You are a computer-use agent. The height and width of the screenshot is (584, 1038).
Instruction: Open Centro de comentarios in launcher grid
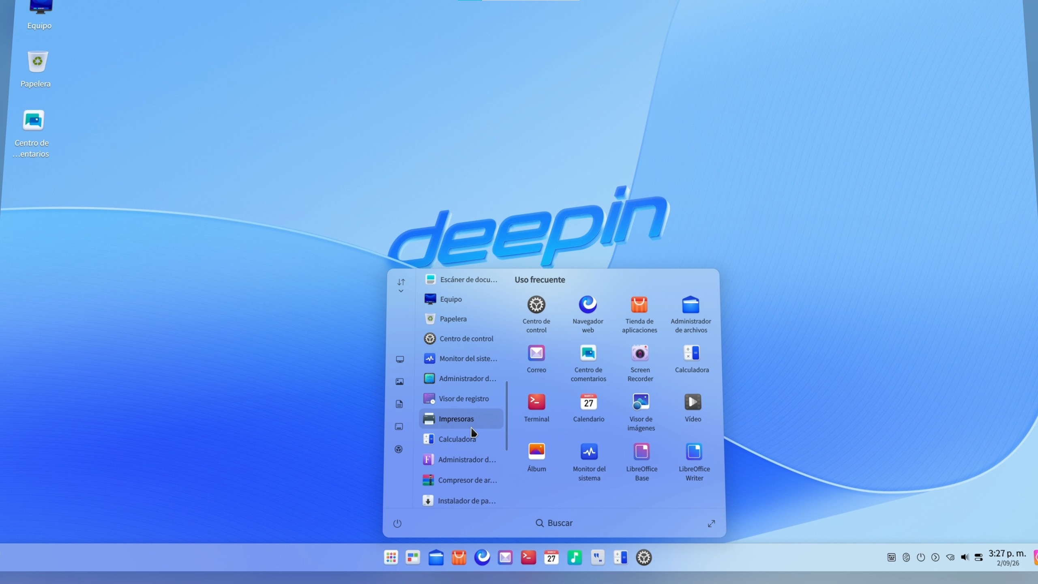[588, 363]
